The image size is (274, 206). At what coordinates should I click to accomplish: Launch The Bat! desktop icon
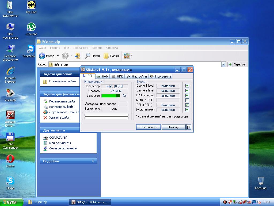coord(31,5)
